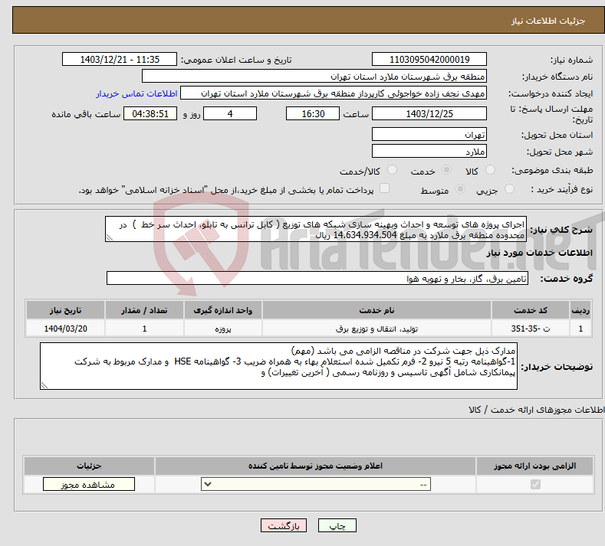The image size is (605, 546).
Task: Click service code cell ت -35-351
Action: coord(531,329)
